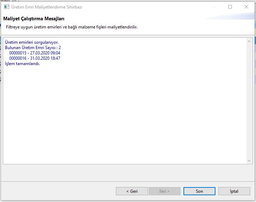Maximize the wizard window
Screen dimensions: 256x202
[x=230, y=7]
